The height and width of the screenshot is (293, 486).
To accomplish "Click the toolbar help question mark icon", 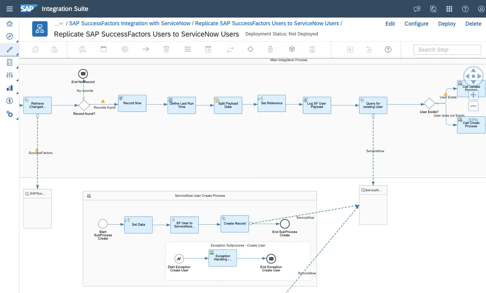I will [388, 49].
